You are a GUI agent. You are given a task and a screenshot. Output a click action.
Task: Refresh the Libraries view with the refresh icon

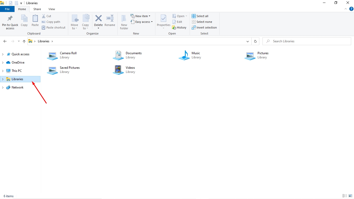pyautogui.click(x=255, y=41)
